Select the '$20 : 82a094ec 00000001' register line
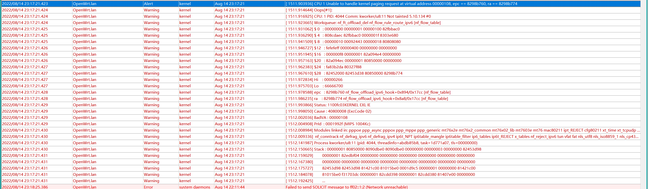 [344, 60]
